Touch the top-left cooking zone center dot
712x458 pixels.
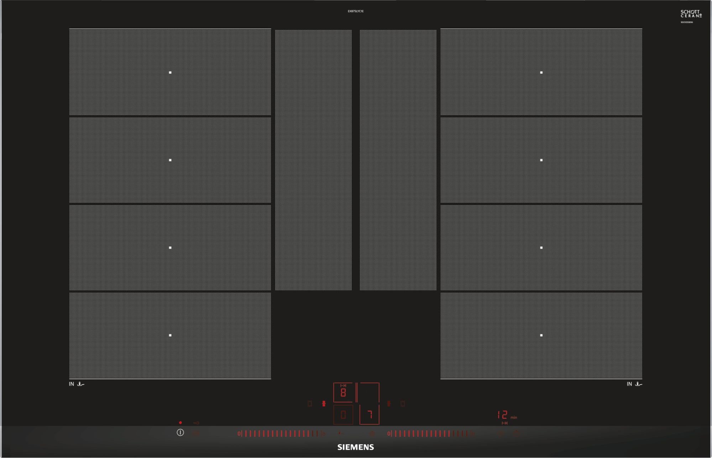tap(170, 73)
